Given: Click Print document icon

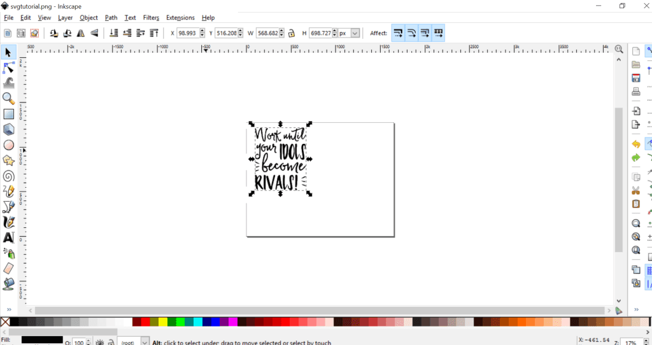Looking at the screenshot, I should (x=636, y=92).
